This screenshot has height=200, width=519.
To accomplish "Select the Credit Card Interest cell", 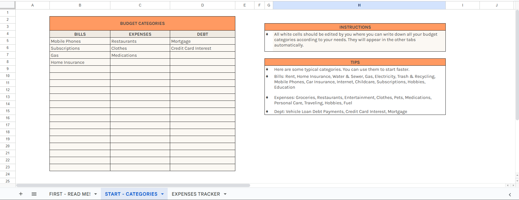I will [202, 48].
